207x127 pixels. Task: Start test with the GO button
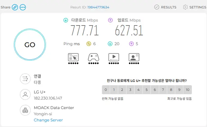click(30, 45)
